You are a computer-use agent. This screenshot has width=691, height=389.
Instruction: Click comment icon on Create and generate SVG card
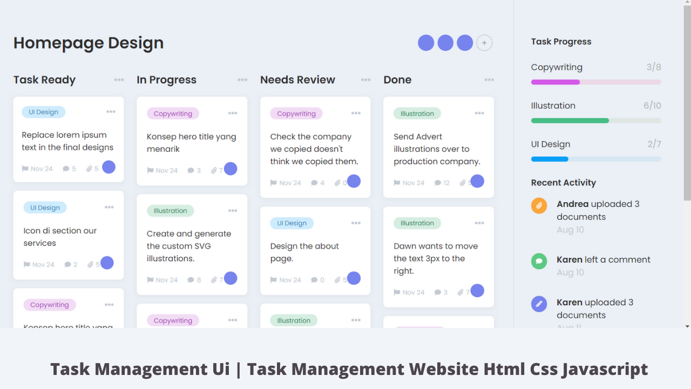(x=191, y=280)
